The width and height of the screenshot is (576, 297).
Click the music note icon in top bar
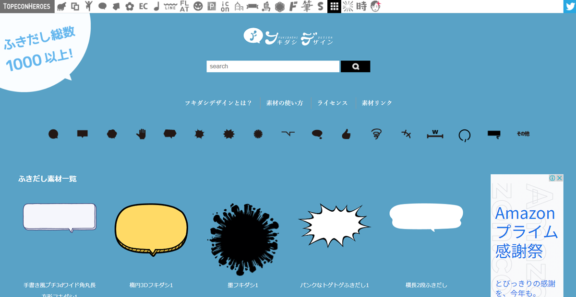point(156,6)
